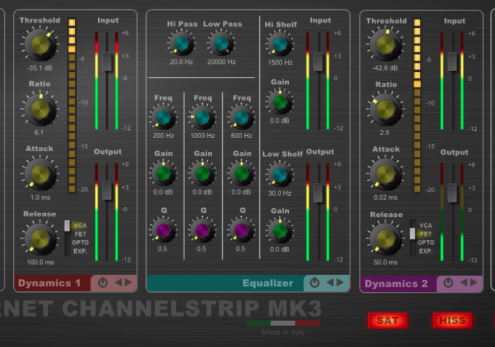Click the Equalizer Output fader handle
This screenshot has height=347, width=495.
coord(318,192)
